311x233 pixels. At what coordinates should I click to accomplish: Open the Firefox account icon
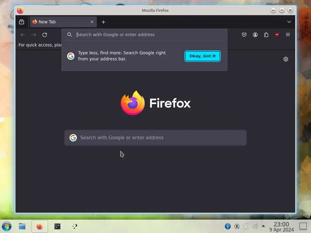pyautogui.click(x=255, y=35)
